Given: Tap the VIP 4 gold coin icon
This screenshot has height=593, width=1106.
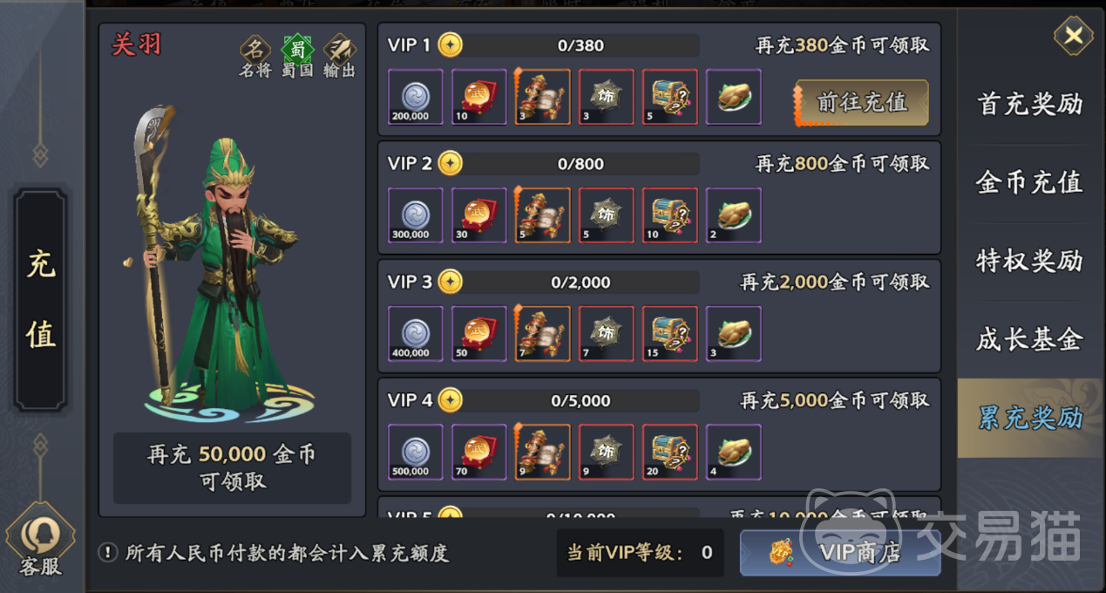Looking at the screenshot, I should pos(451,400).
